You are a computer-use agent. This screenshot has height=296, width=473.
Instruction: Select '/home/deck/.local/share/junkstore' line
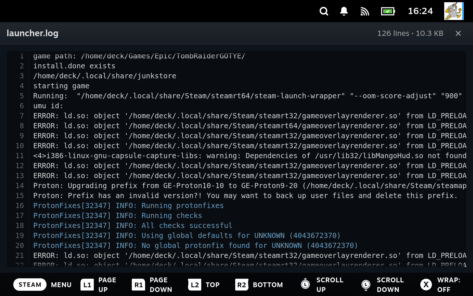tap(105, 76)
